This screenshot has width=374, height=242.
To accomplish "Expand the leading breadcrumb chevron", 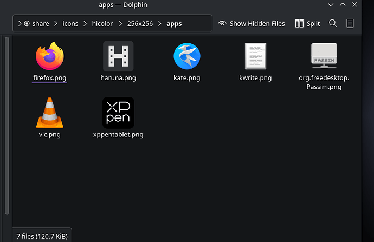I will [x=20, y=23].
